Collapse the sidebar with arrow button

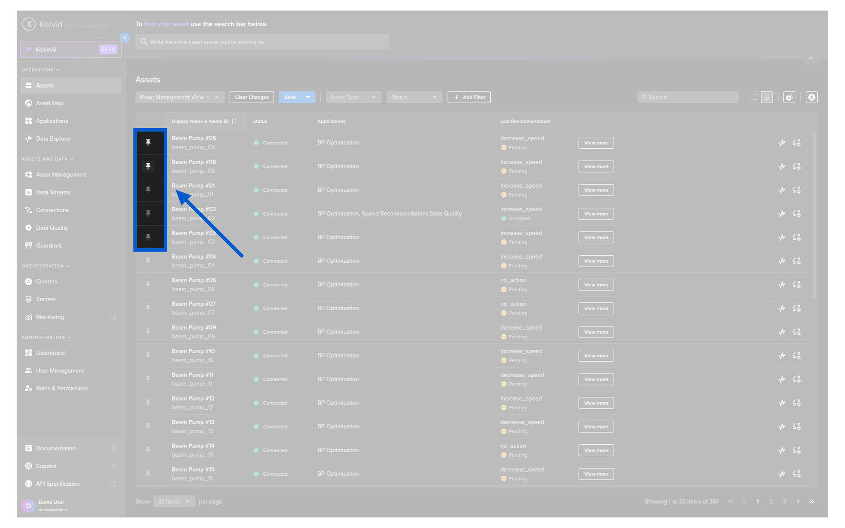coord(125,38)
